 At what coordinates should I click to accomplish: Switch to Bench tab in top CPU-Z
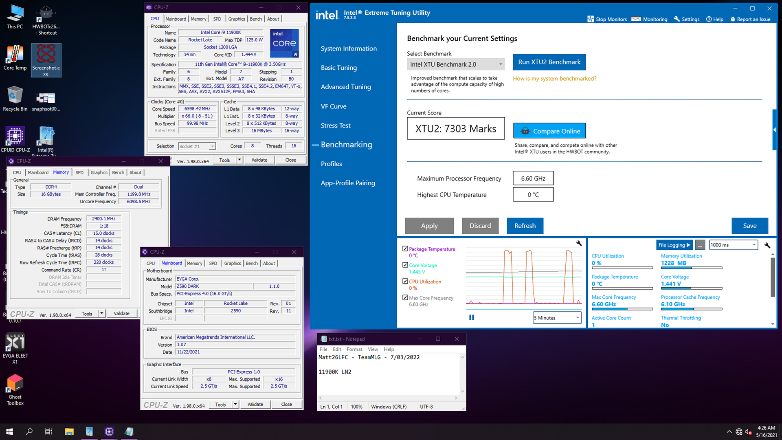coord(256,19)
